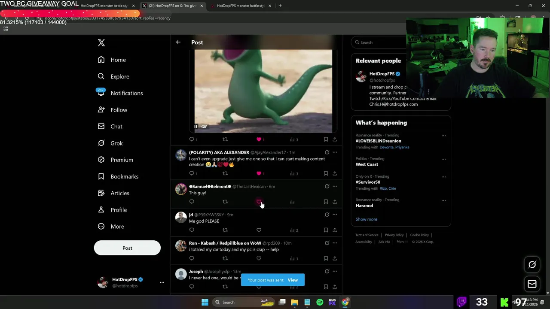The width and height of the screenshot is (550, 309).
Task: Open Grok in the sidebar
Action: (x=110, y=143)
